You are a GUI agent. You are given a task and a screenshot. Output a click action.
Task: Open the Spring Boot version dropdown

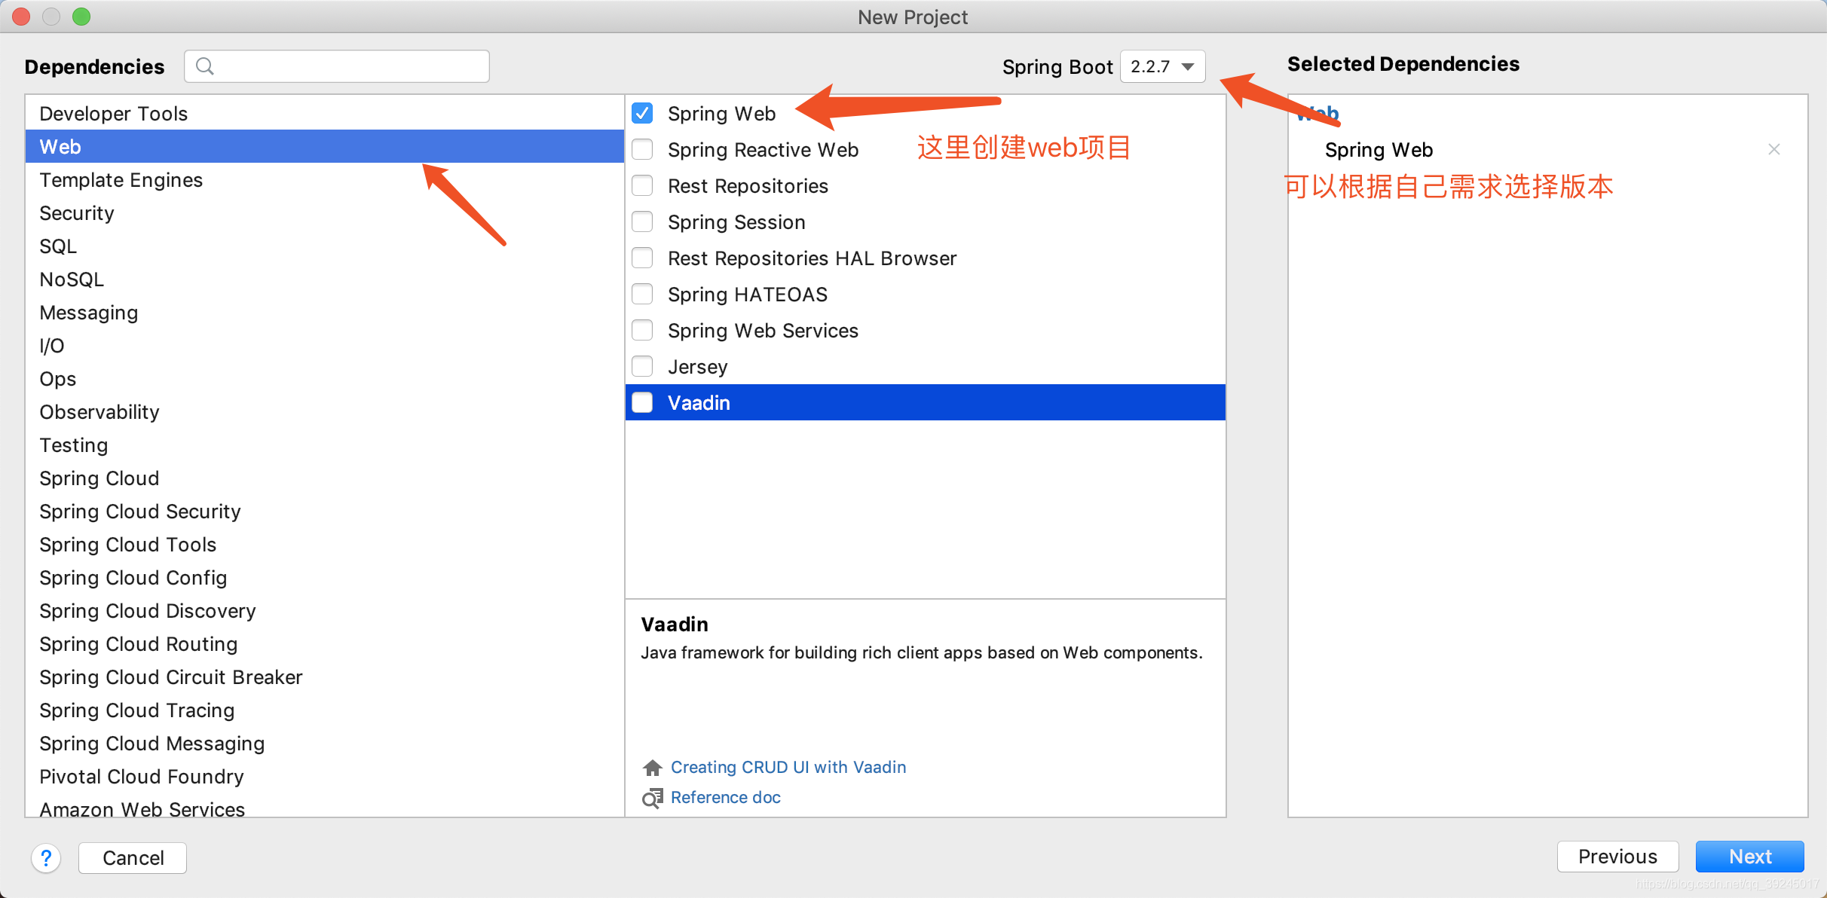tap(1163, 66)
